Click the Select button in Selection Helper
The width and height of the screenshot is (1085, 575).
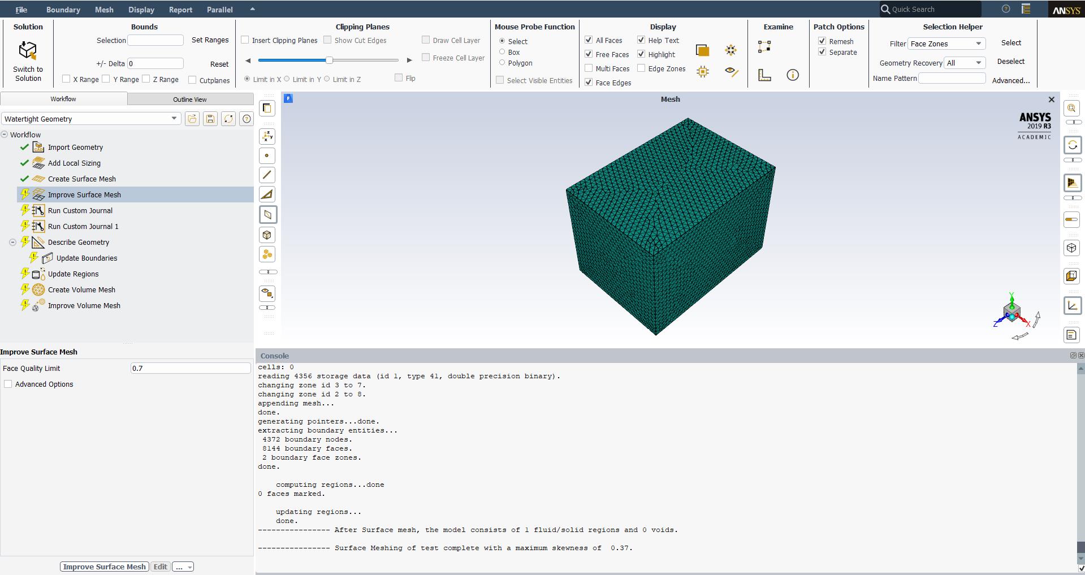pos(1011,42)
